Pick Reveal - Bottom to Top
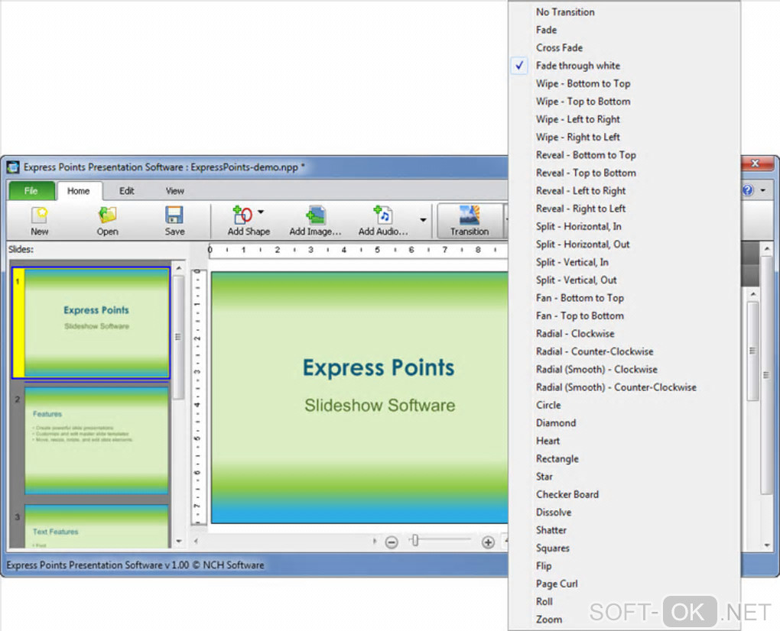780x631 pixels. [x=624, y=155]
